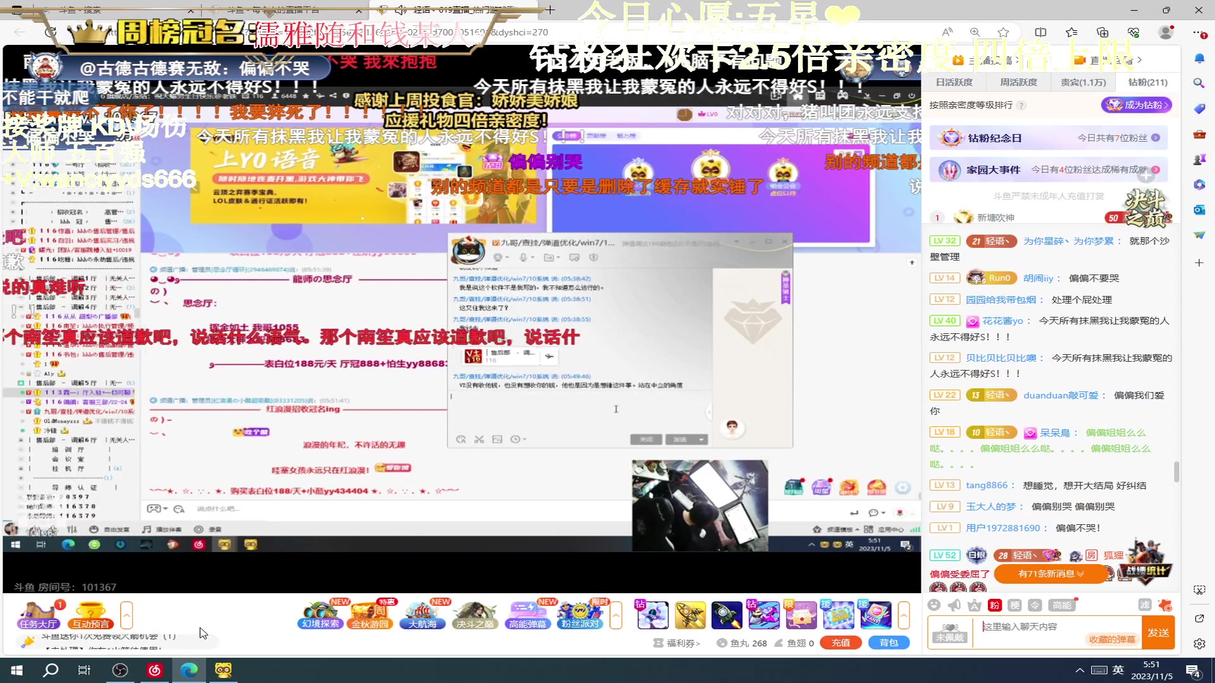The height and width of the screenshot is (683, 1215).
Task: Open the 任务大厅 task hall icon
Action: point(38,615)
